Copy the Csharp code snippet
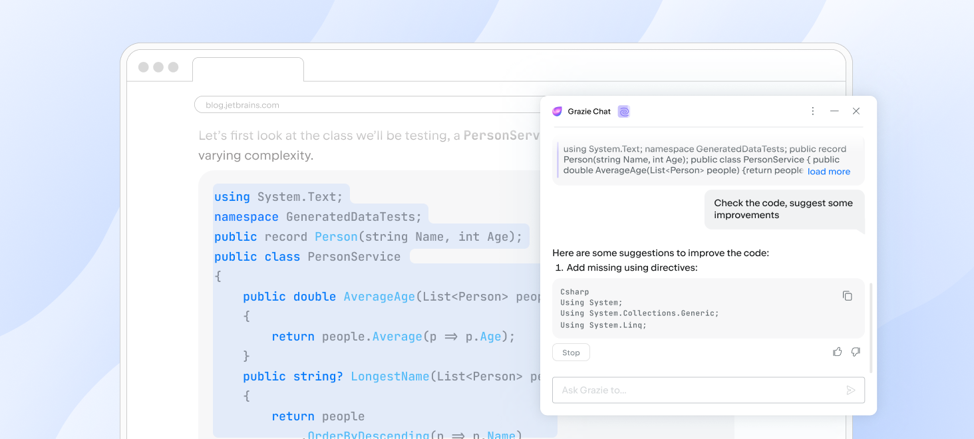The width and height of the screenshot is (974, 439). pyautogui.click(x=847, y=295)
